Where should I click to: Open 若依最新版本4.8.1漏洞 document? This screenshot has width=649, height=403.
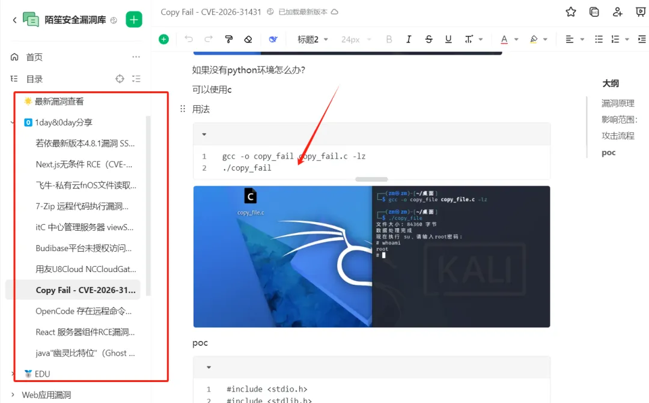85,144
